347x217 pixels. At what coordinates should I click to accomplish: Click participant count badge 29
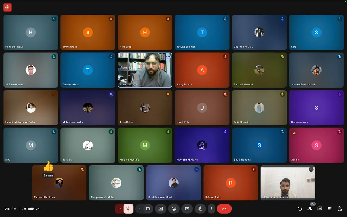(x=313, y=204)
